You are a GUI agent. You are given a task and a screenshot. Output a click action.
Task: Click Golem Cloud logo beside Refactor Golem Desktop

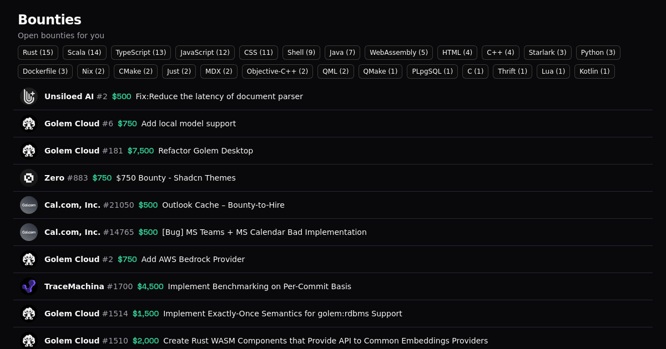click(x=29, y=151)
